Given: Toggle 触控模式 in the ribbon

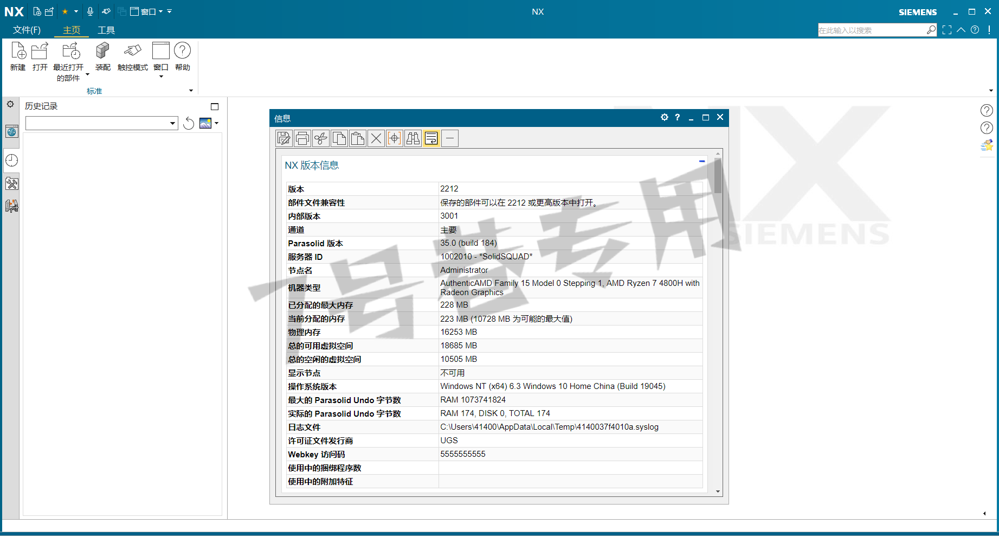Looking at the screenshot, I should [133, 56].
